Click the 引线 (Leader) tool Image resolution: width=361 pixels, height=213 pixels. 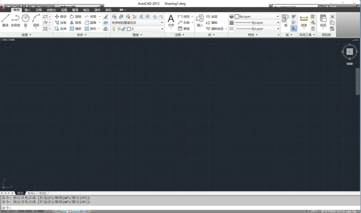click(x=184, y=22)
